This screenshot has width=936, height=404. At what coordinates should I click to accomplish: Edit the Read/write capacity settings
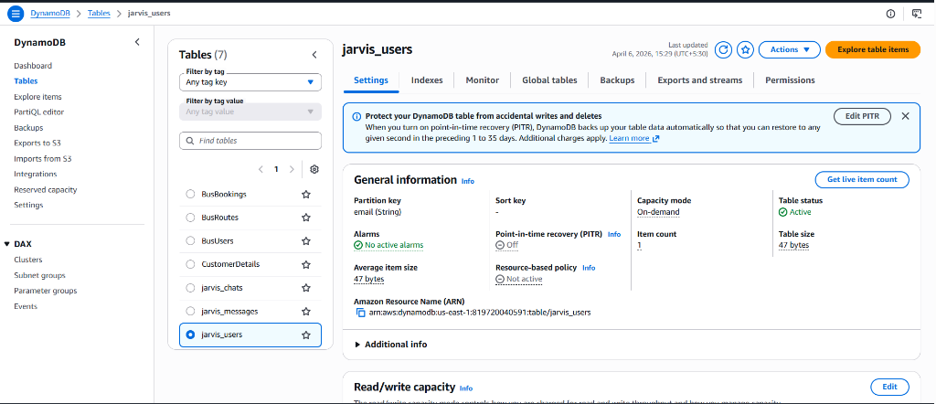click(889, 387)
